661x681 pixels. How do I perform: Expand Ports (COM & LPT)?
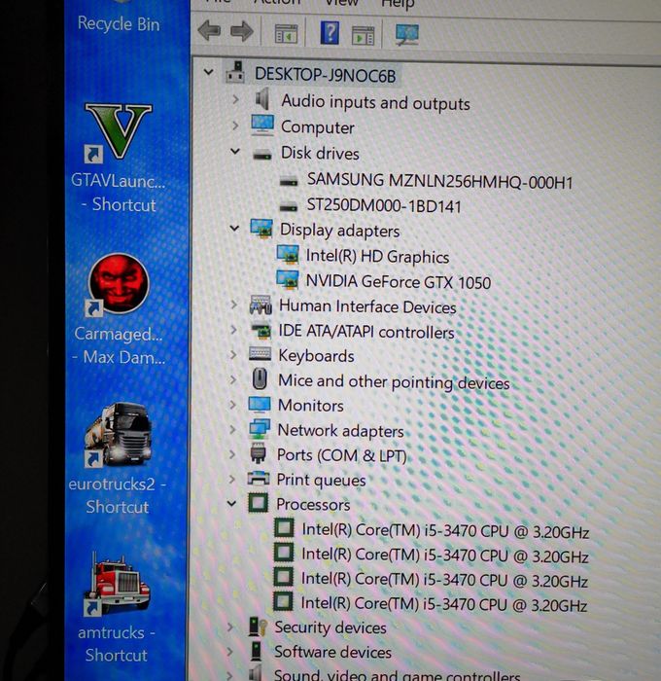(x=232, y=454)
